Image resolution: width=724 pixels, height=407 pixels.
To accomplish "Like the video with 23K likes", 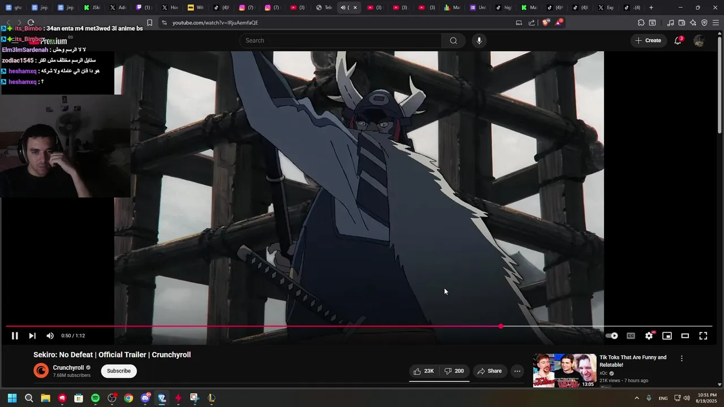I will coord(424,371).
